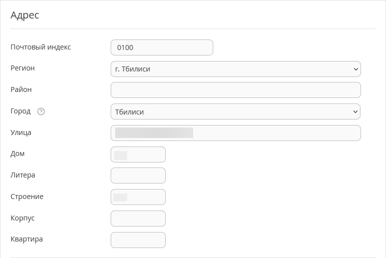The image size is (386, 258).
Task: Click the Город label text
Action: (21, 111)
